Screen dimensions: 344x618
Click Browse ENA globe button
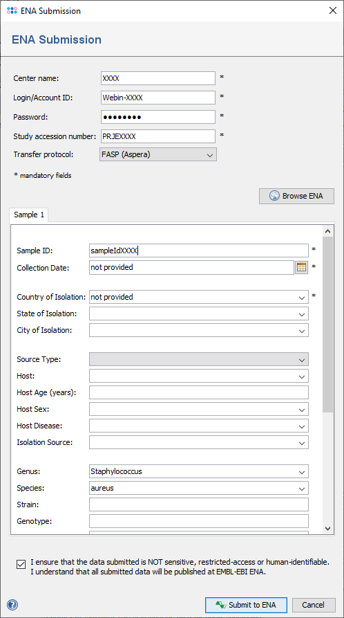296,196
